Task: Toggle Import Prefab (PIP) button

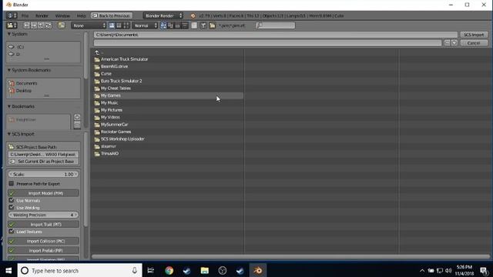Action: point(43,250)
